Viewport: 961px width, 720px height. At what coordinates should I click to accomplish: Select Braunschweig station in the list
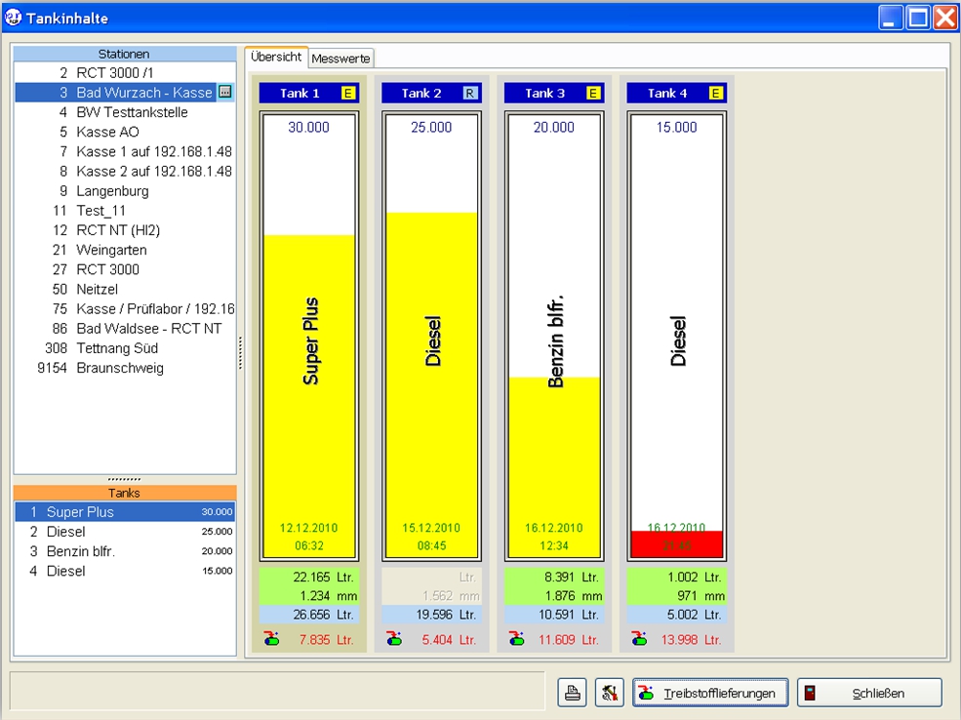coord(119,368)
